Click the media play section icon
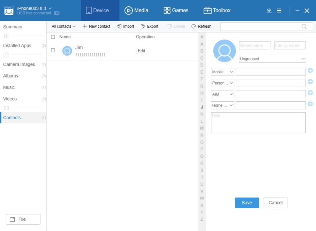 coord(6,55)
